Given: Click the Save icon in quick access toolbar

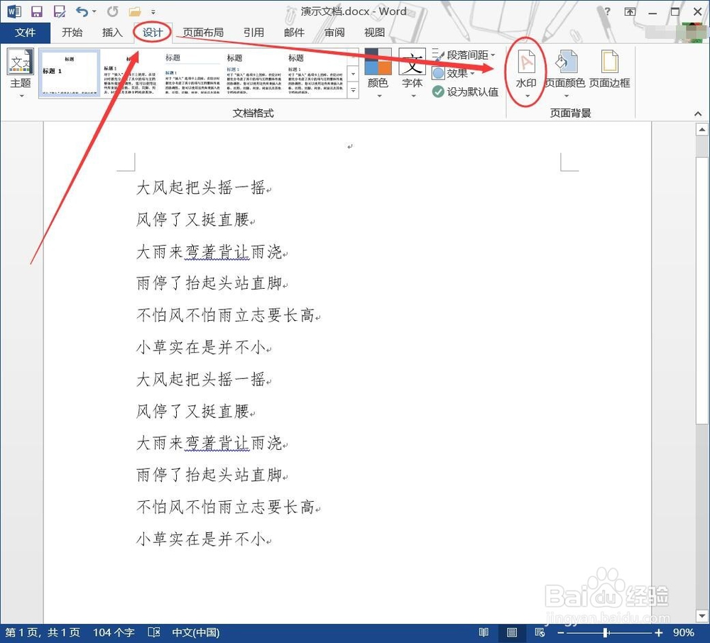Looking at the screenshot, I should pyautogui.click(x=37, y=11).
